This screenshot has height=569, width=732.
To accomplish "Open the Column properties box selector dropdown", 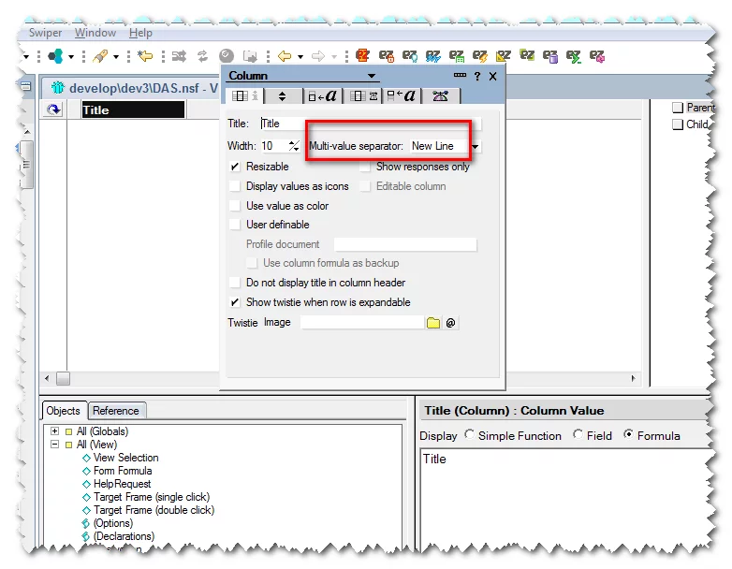I will pos(372,76).
